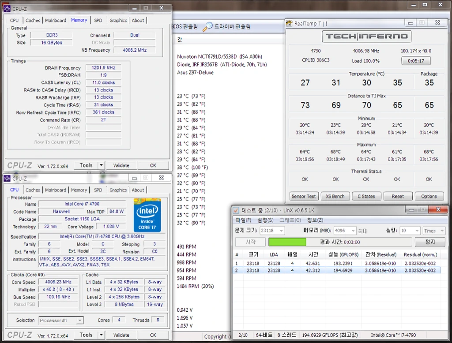Viewport: 452px width, 343px height.
Task: Run the RealTemp XS Bench button
Action: [x=335, y=197]
